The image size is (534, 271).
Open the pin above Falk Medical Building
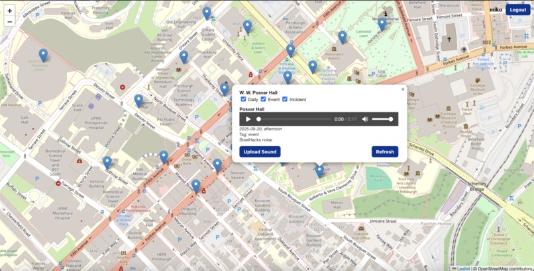tap(164, 157)
